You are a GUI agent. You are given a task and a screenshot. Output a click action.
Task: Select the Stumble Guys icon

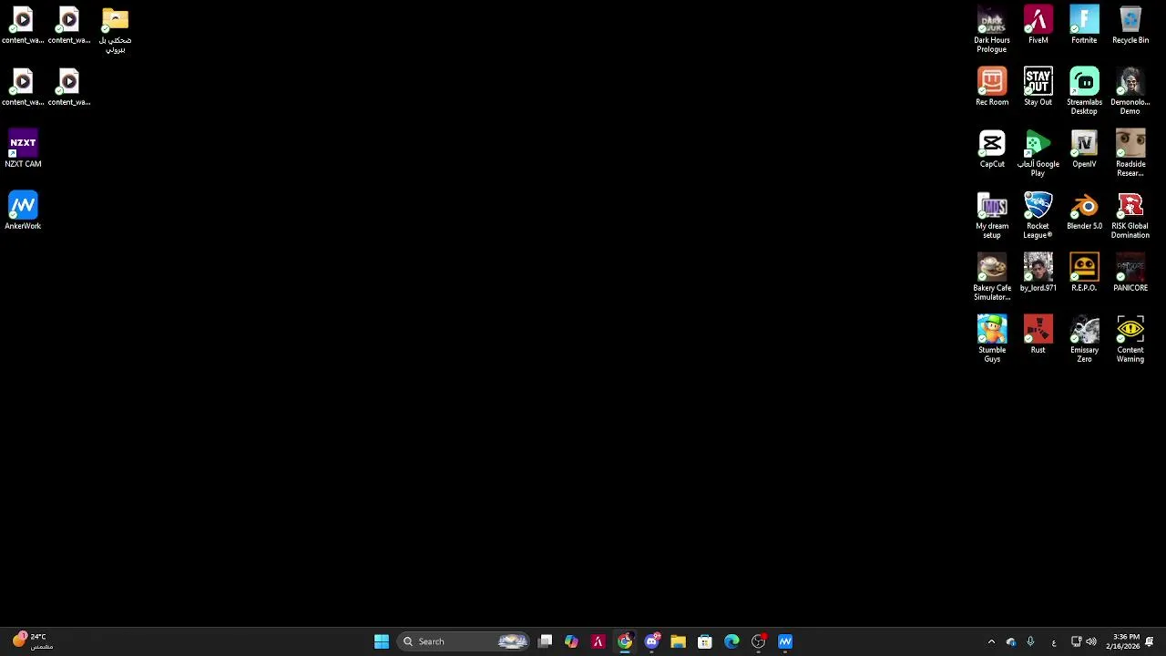(x=992, y=339)
